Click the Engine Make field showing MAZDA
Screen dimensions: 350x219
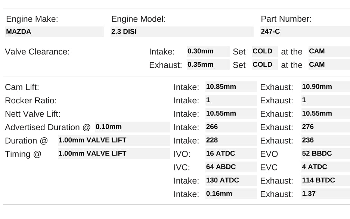(55, 32)
